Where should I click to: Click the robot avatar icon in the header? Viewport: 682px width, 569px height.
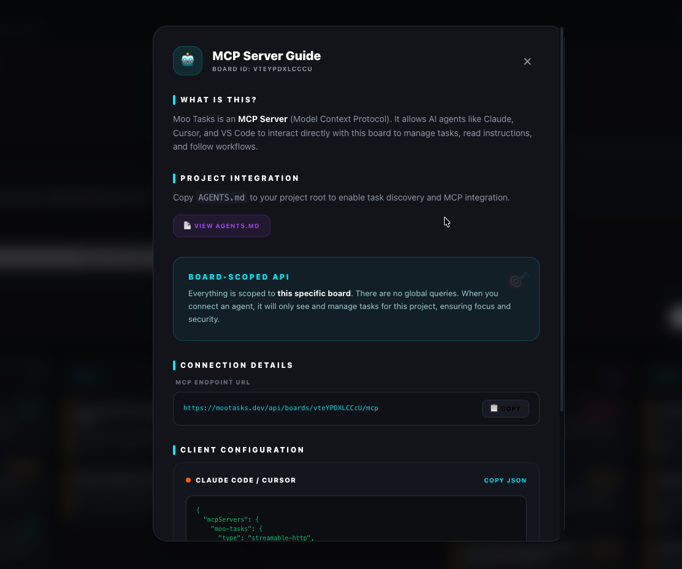[187, 61]
